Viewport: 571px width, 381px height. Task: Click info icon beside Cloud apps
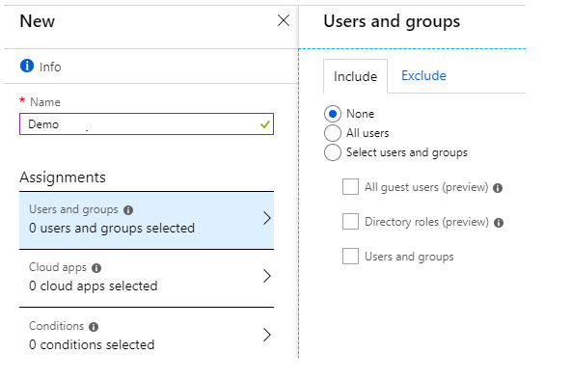[x=96, y=268]
